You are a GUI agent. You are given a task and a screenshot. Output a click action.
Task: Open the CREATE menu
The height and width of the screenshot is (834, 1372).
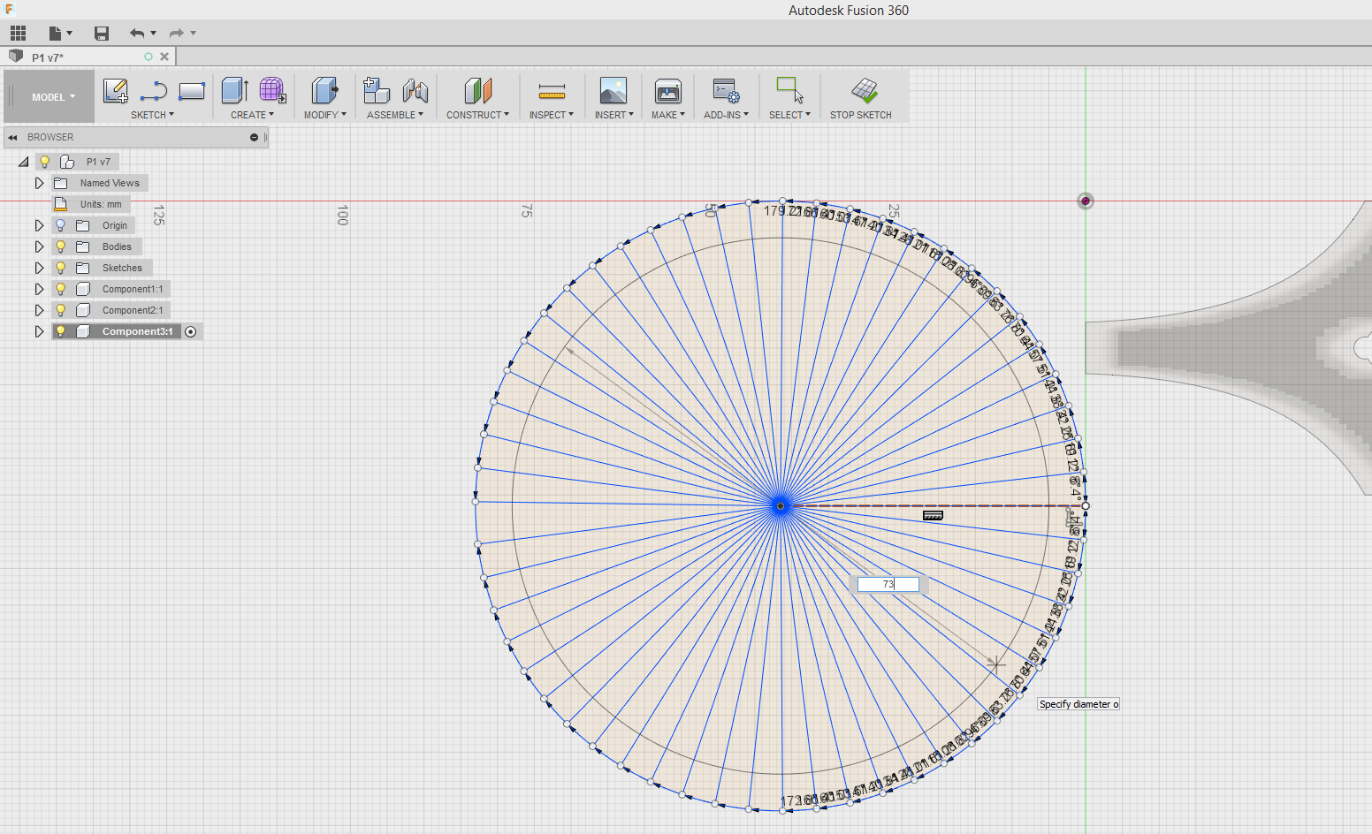(252, 115)
